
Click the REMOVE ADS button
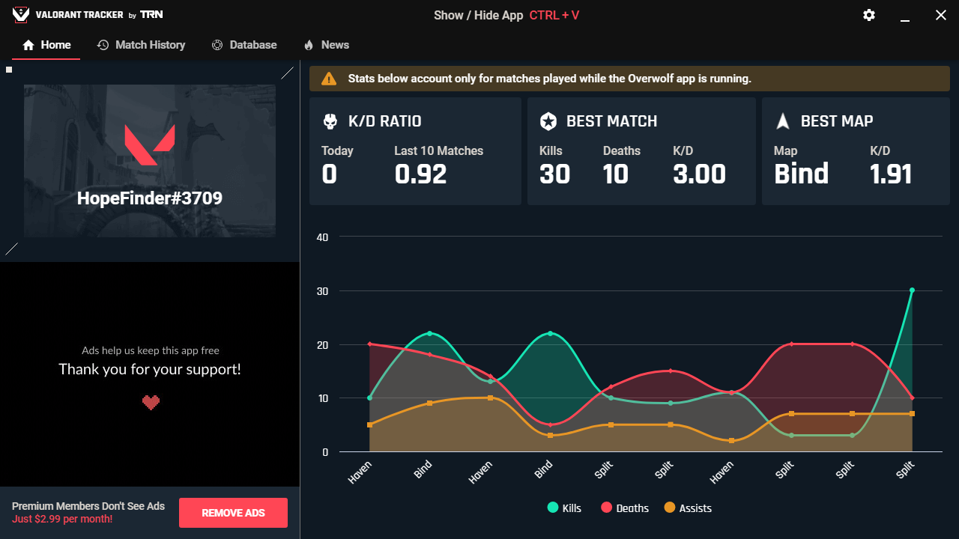tap(233, 513)
